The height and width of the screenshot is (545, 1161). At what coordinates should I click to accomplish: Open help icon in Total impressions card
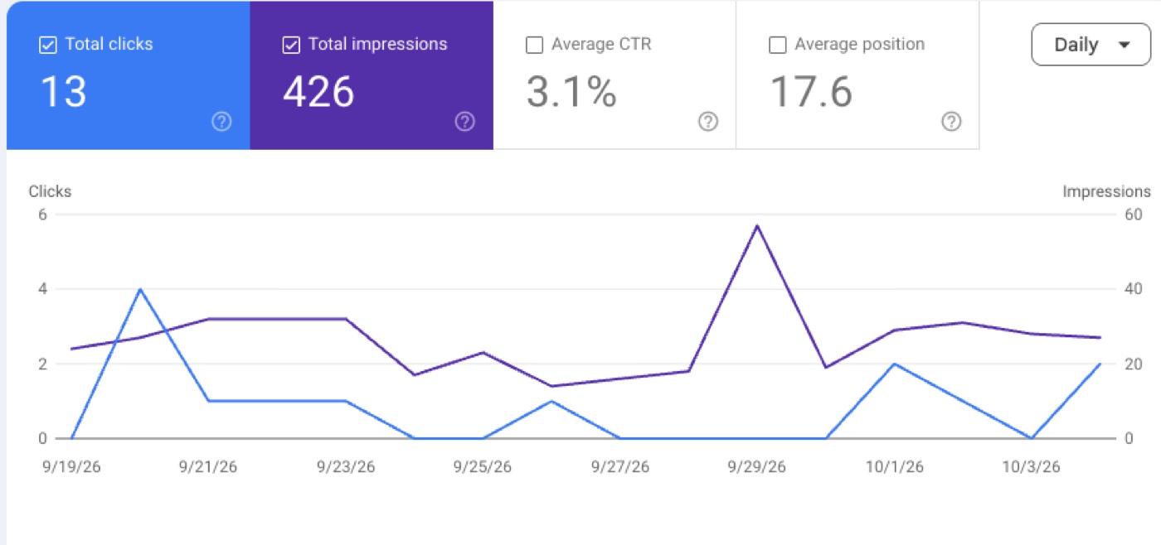pos(465,122)
